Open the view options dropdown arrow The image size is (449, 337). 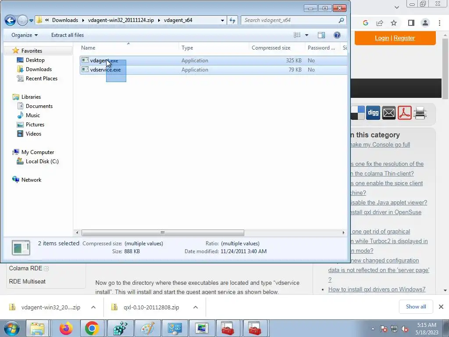pyautogui.click(x=306, y=35)
